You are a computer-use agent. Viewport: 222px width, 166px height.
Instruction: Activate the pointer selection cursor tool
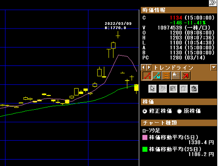tap(153, 89)
